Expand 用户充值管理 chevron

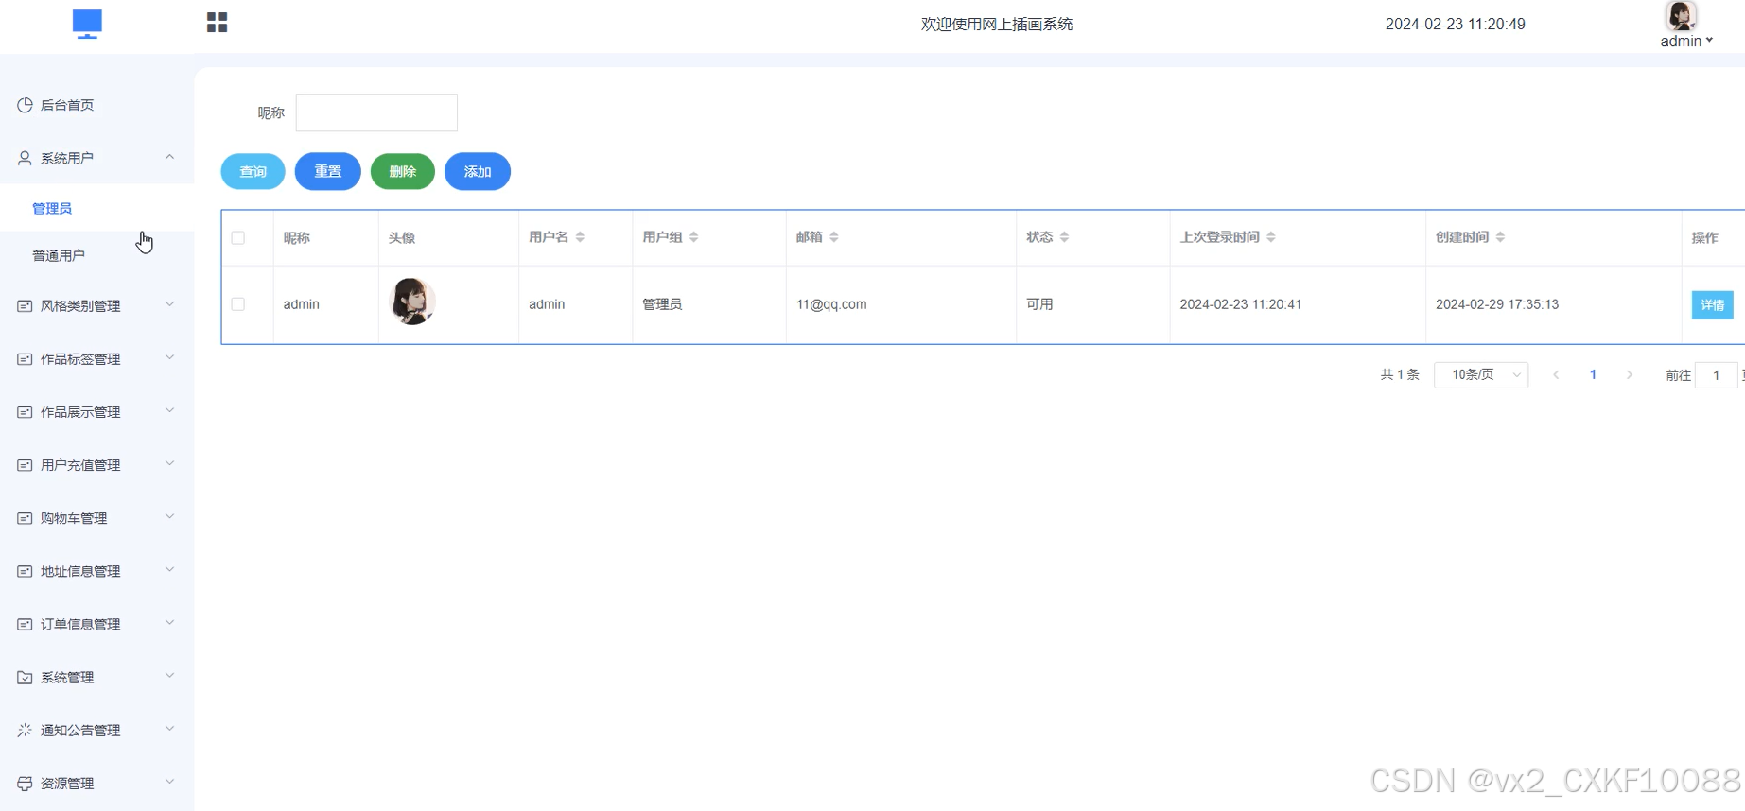click(169, 463)
